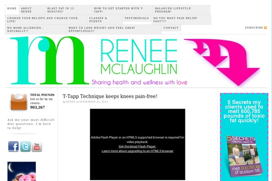Click the Ask me your most difficult diet questions text

31,124
